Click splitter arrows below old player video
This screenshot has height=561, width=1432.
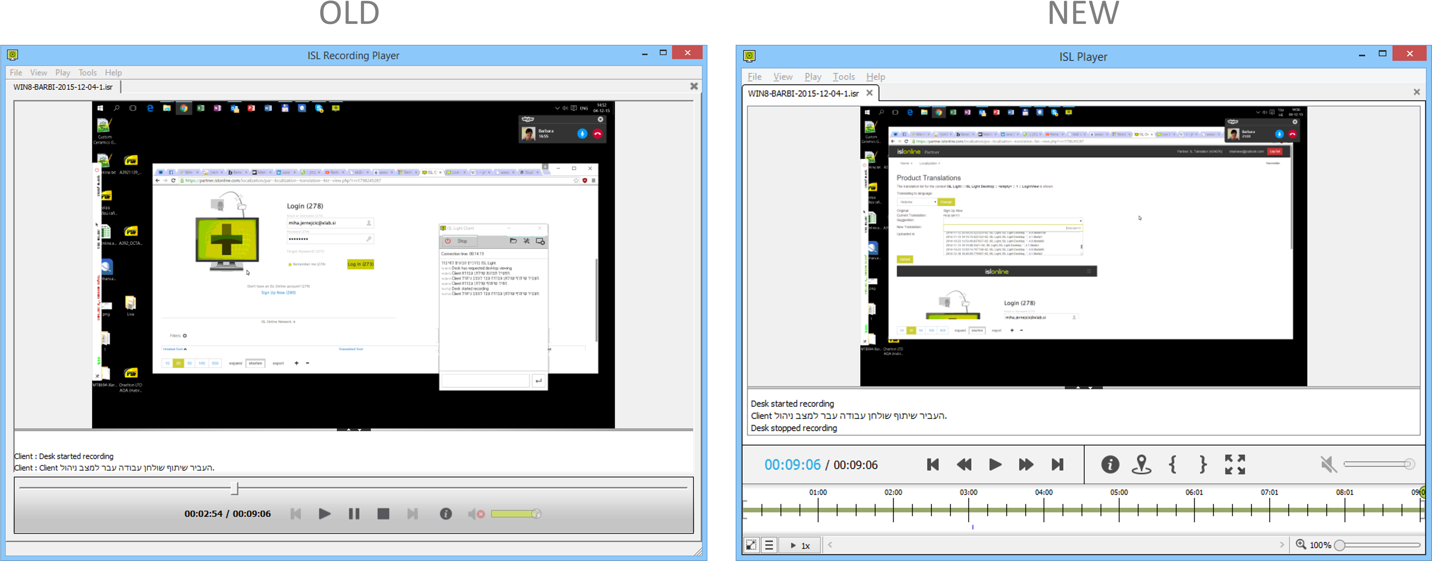click(353, 429)
